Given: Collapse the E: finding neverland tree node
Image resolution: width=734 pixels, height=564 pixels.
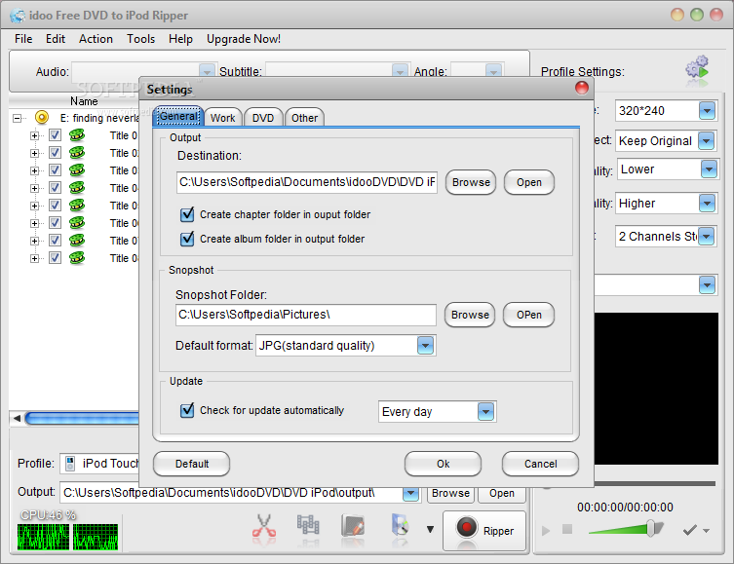Looking at the screenshot, I should pyautogui.click(x=17, y=118).
